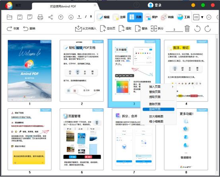Click the 撤销 (Undo) button
Image resolution: width=220 pixels, height=177 pixels.
click(29, 29)
